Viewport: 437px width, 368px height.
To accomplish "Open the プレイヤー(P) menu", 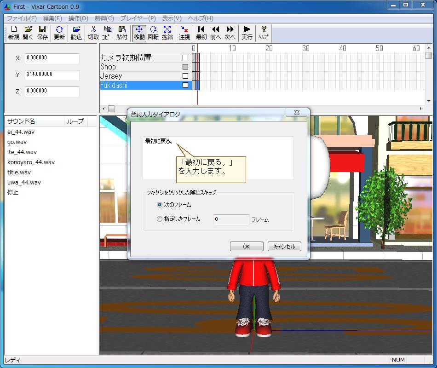I will point(138,18).
